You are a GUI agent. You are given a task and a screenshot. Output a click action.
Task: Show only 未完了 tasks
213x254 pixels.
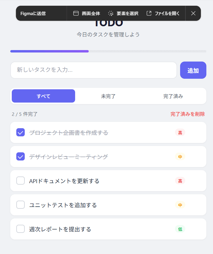coord(108,96)
